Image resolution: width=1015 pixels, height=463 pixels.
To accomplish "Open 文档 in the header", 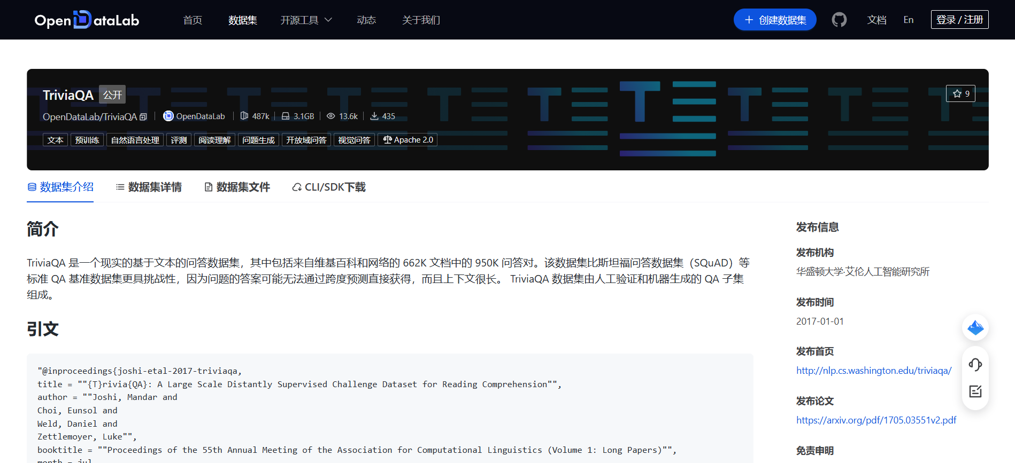I will (x=876, y=20).
